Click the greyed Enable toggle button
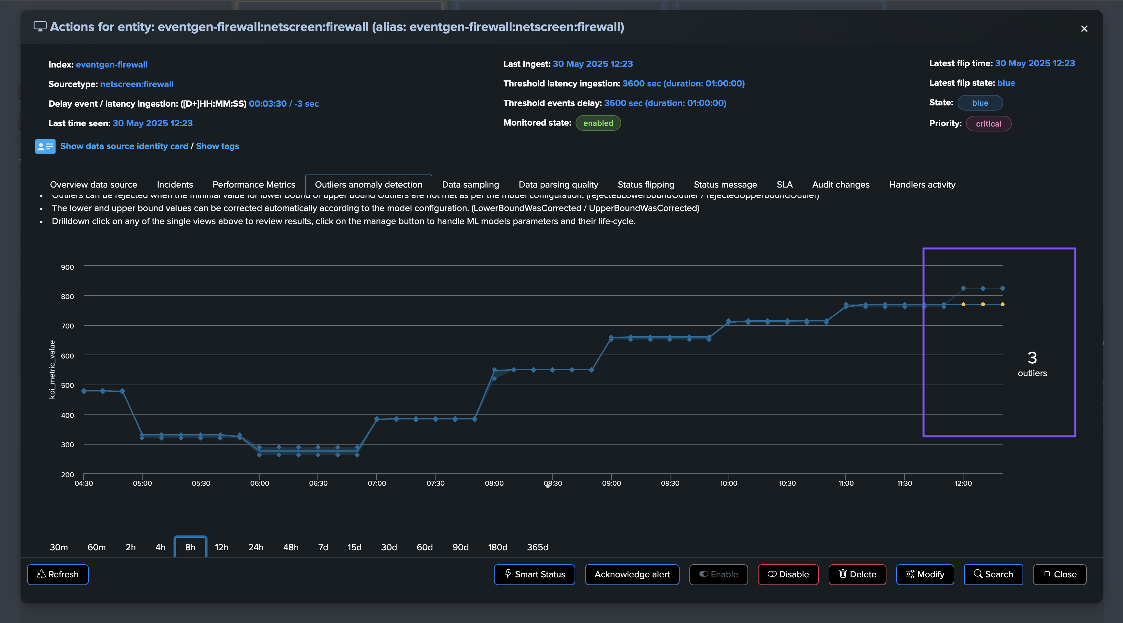The image size is (1123, 623). coord(718,574)
